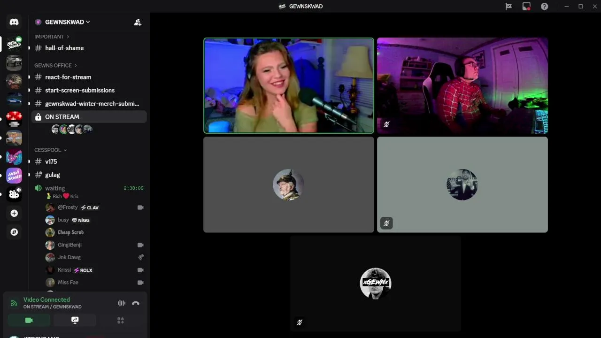Join the waiting voice channel

pos(55,188)
